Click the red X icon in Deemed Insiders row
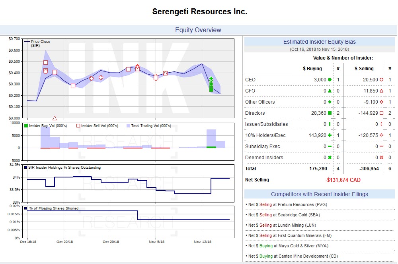Viewport: 398px width, 264px height. coord(381,158)
